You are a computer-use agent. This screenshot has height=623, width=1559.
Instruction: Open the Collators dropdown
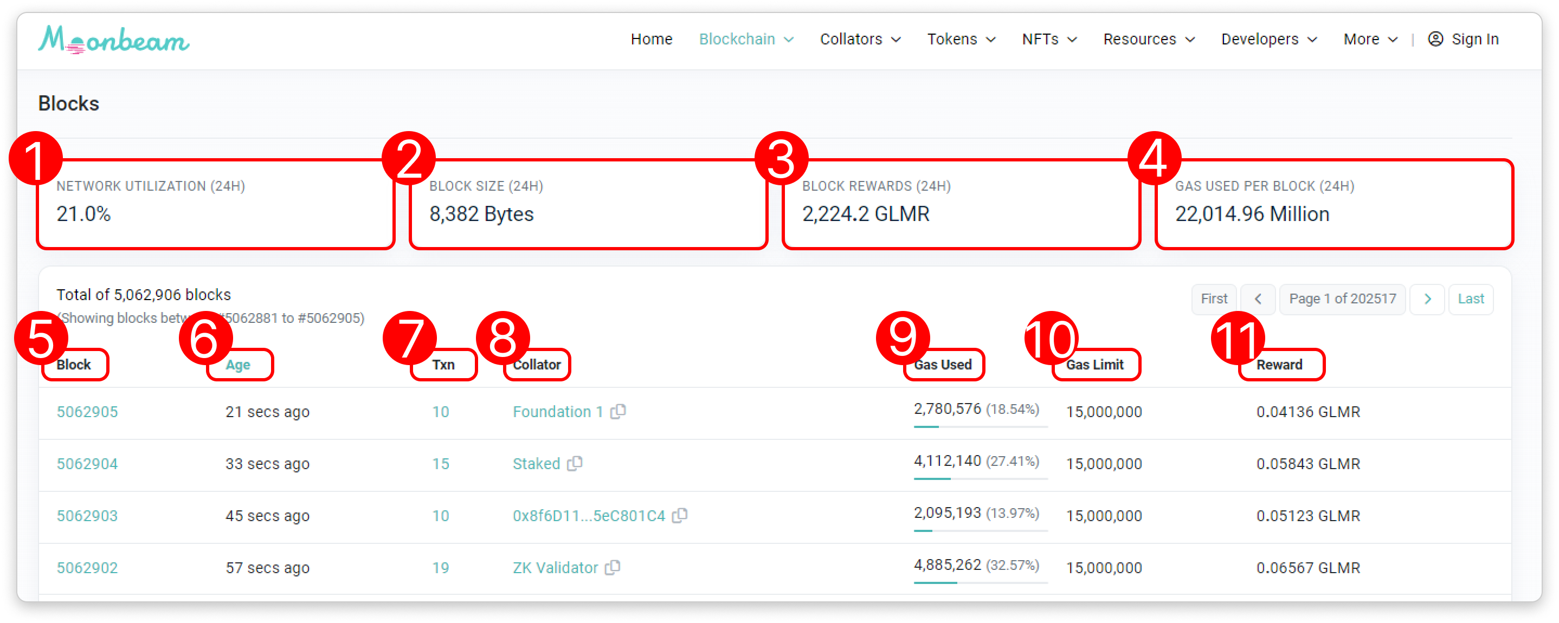coord(859,40)
